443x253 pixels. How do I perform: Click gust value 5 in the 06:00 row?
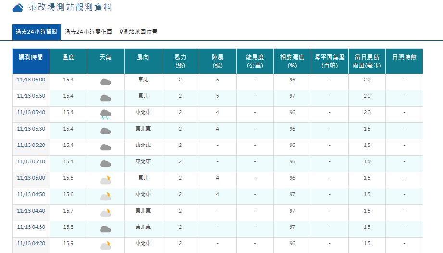pyautogui.click(x=217, y=80)
